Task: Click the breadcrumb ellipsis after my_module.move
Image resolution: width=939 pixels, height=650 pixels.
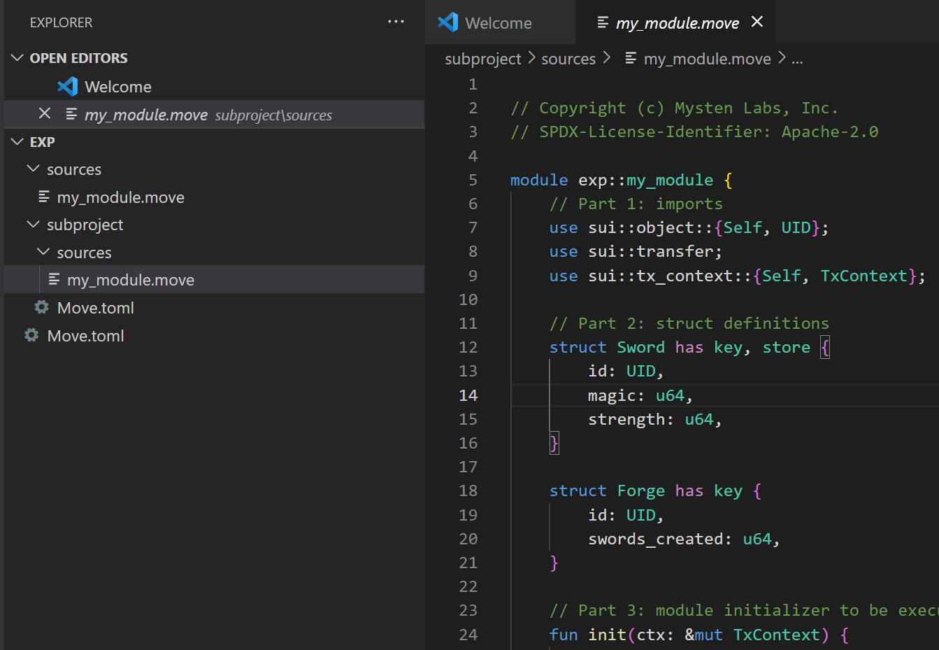Action: point(798,59)
